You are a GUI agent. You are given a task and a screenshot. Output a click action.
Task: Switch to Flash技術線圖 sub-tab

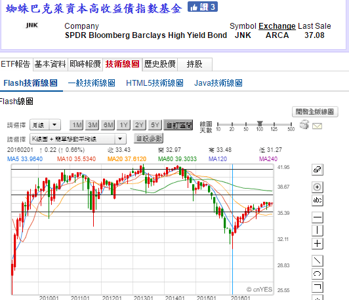click(x=30, y=83)
